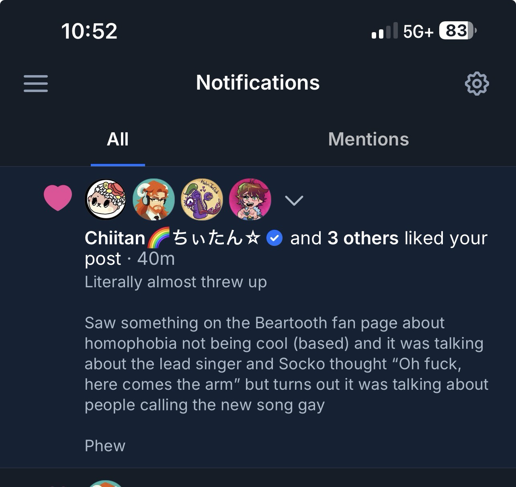Open the purple monster avatar profile
The image size is (516, 487).
[x=202, y=200]
